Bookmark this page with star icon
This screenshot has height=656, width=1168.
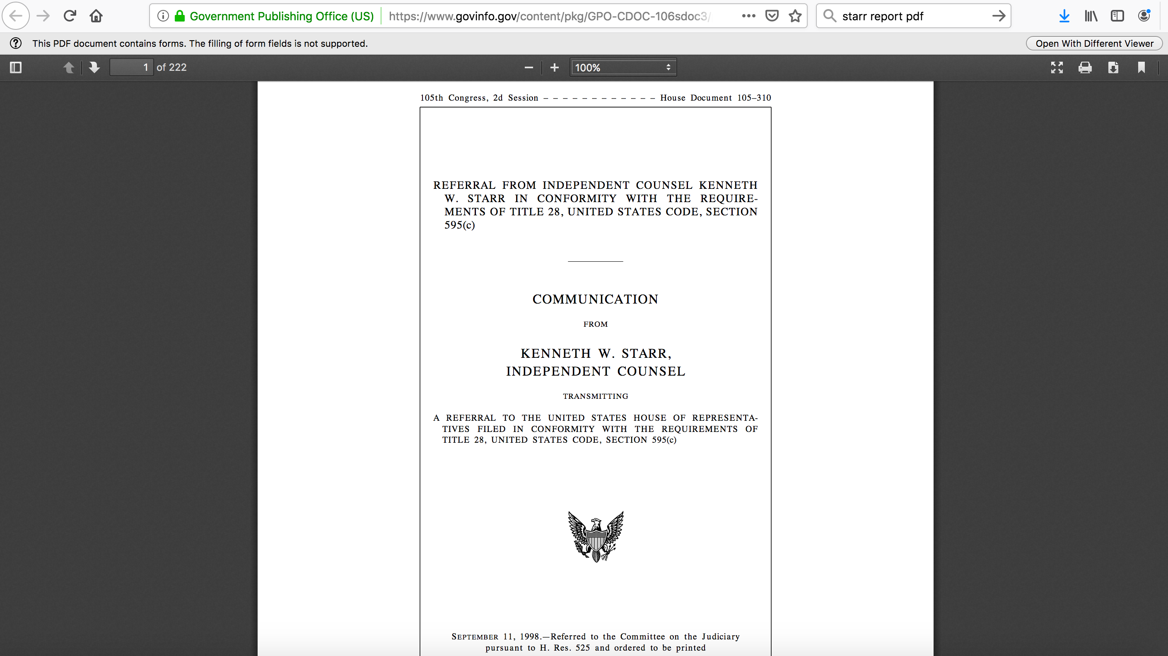pos(795,16)
